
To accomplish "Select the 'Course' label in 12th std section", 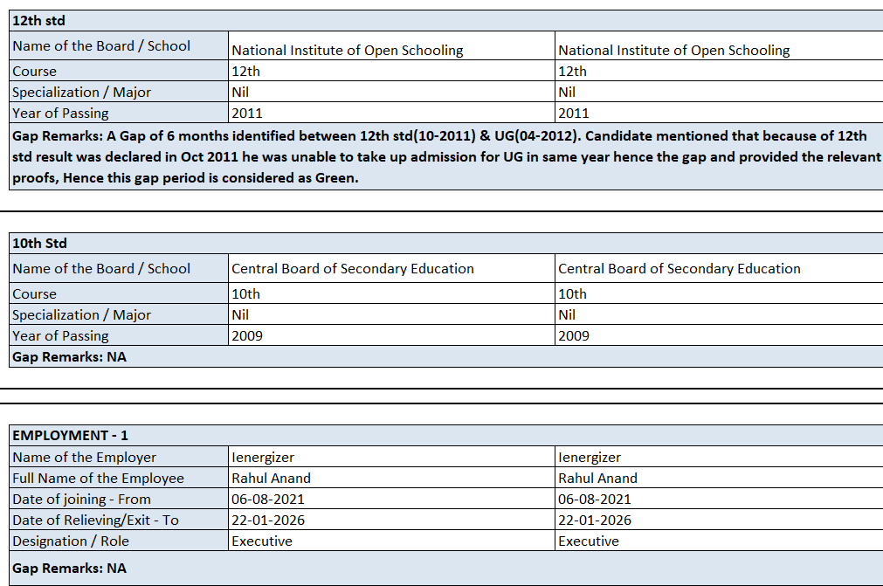I will tap(34, 72).
